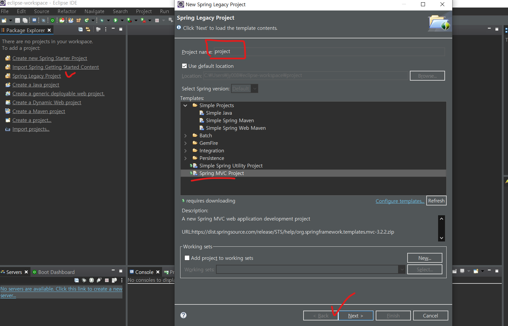The image size is (508, 326).
Task: Uncheck Use default location checkbox
Action: [x=184, y=66]
